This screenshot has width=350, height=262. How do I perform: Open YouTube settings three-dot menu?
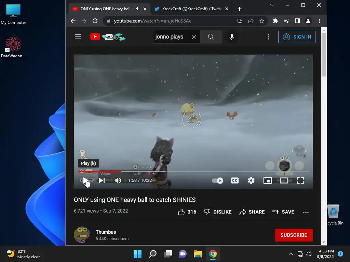[269, 37]
